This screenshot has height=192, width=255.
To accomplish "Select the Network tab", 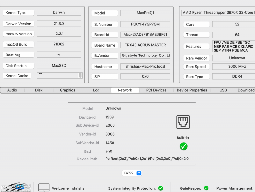I will point(125,90).
